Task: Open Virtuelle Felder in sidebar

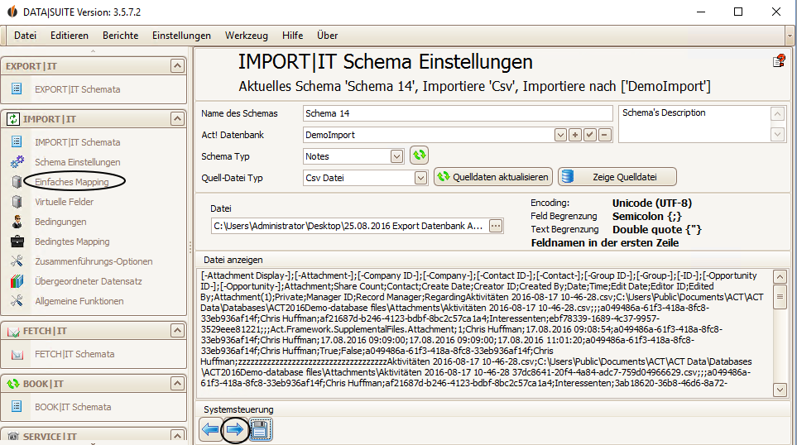Action: point(64,202)
